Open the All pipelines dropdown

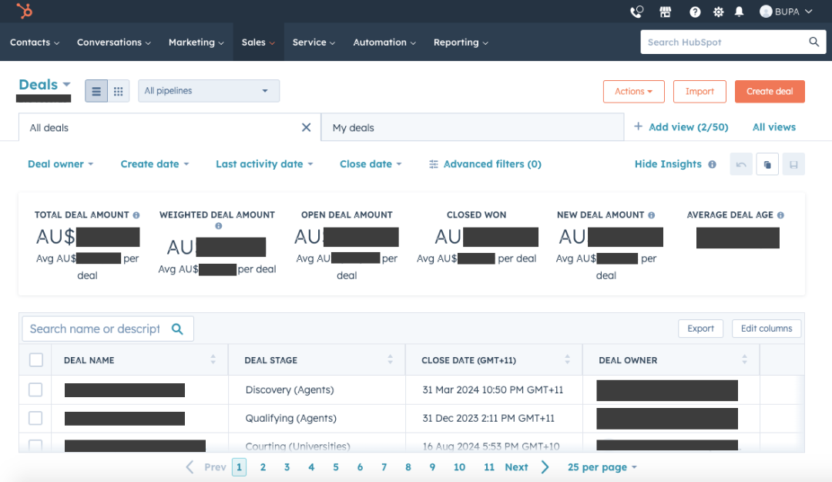click(x=208, y=90)
